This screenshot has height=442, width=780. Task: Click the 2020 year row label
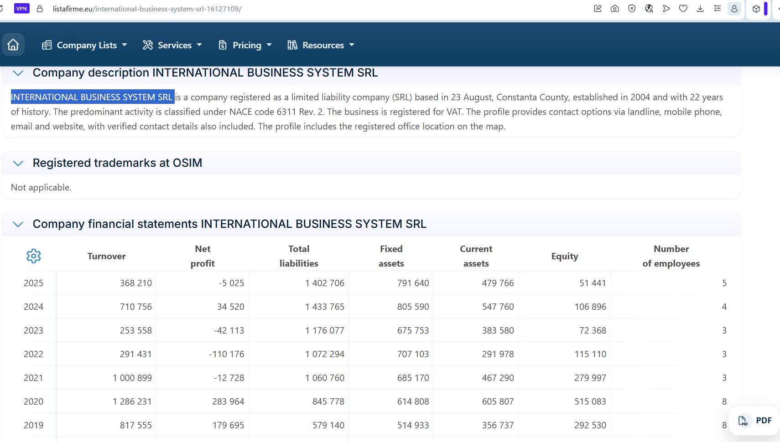click(33, 401)
